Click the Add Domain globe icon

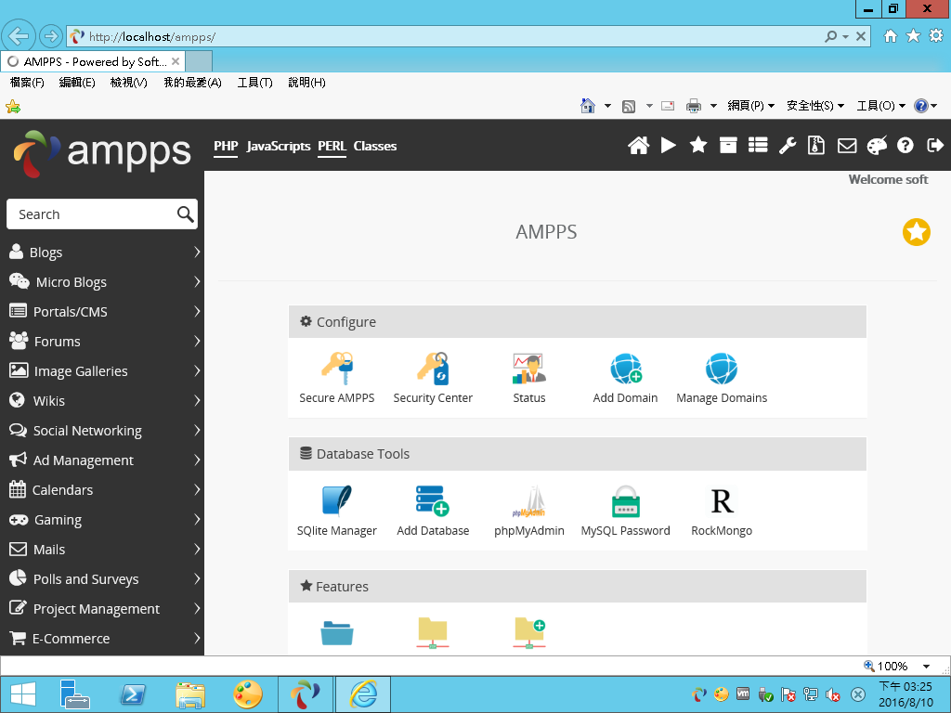coord(625,368)
